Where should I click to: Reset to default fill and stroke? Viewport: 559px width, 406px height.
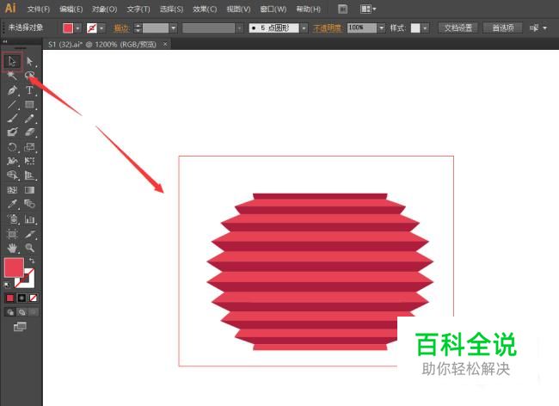click(6, 285)
